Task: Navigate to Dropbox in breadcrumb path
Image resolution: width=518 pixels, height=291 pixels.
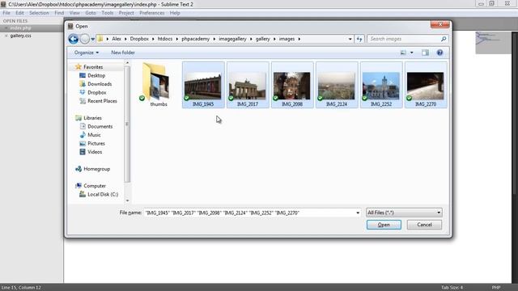Action: tap(139, 39)
